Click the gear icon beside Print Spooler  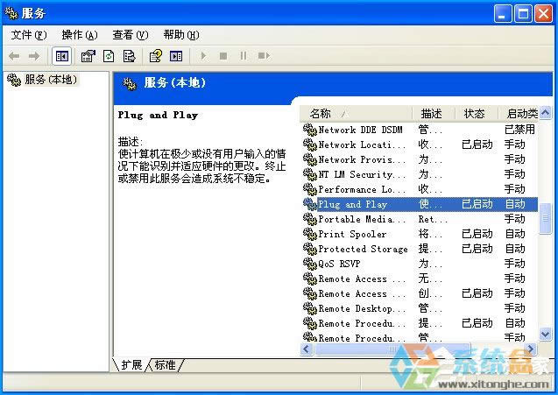[x=309, y=234]
